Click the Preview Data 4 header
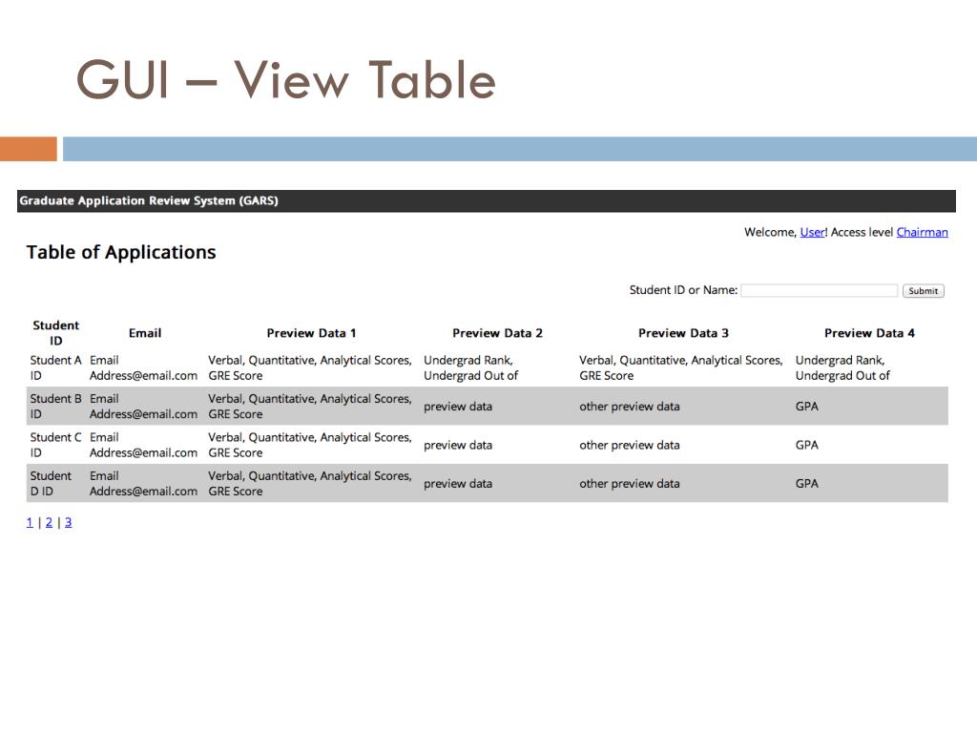The image size is (977, 733). click(x=869, y=333)
